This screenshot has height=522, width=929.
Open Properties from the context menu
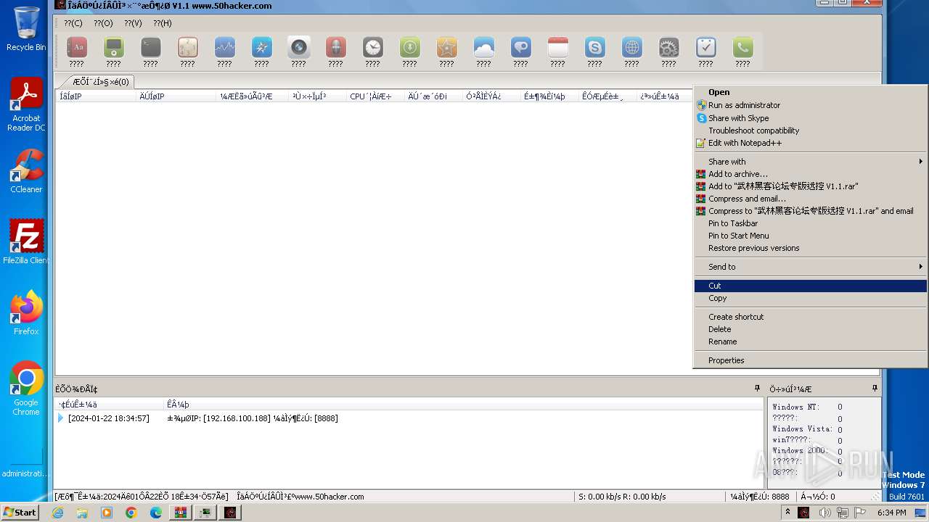(810, 360)
